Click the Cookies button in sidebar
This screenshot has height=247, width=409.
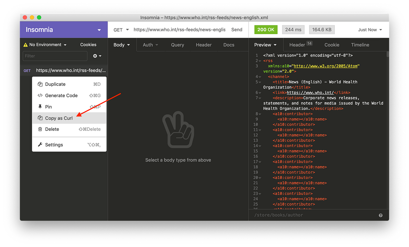click(x=88, y=45)
